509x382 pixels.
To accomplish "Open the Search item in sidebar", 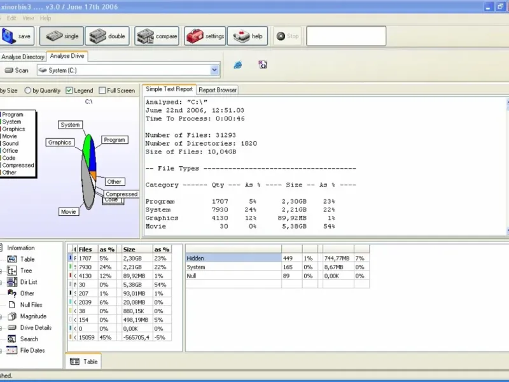I will [x=29, y=339].
